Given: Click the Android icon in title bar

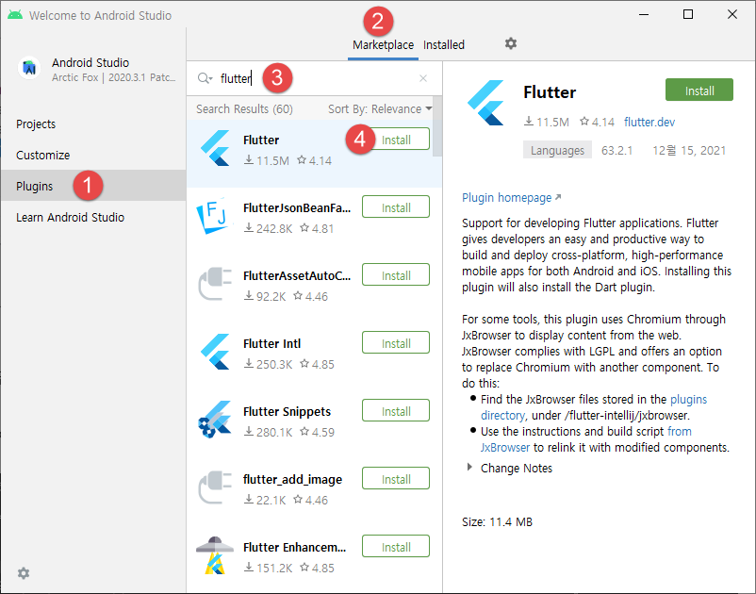Looking at the screenshot, I should click(x=14, y=14).
